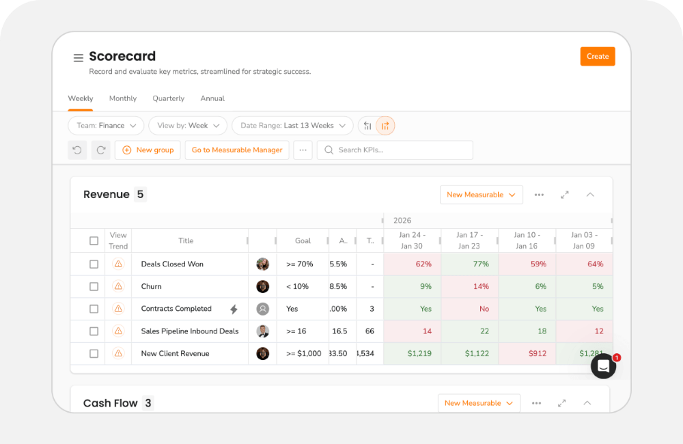
Task: Open the chat bubble with notification badge
Action: coord(603,366)
